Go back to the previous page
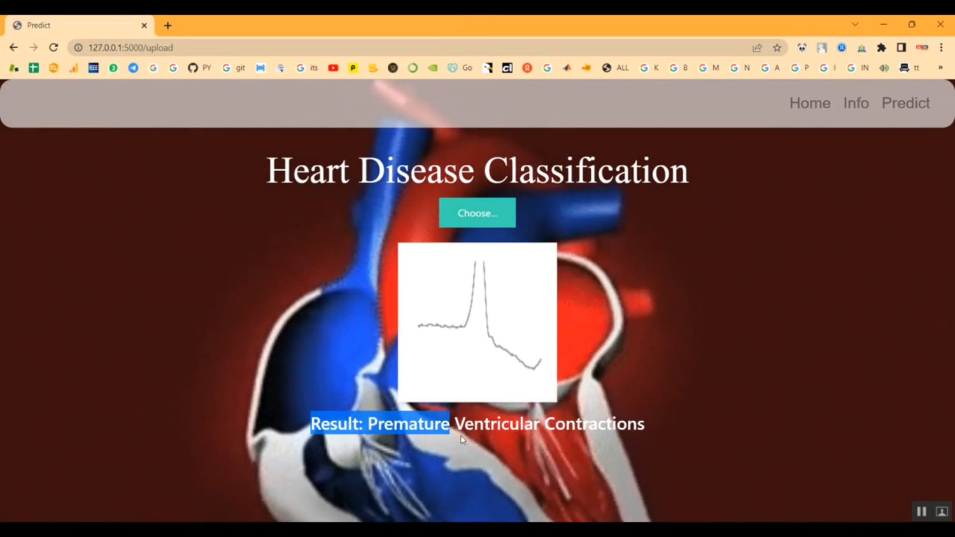 pyautogui.click(x=13, y=48)
